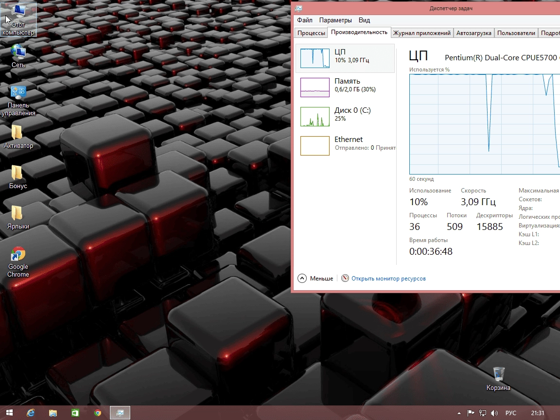Image resolution: width=560 pixels, height=420 pixels.
Task: Open the network tray icon
Action: [483, 413]
